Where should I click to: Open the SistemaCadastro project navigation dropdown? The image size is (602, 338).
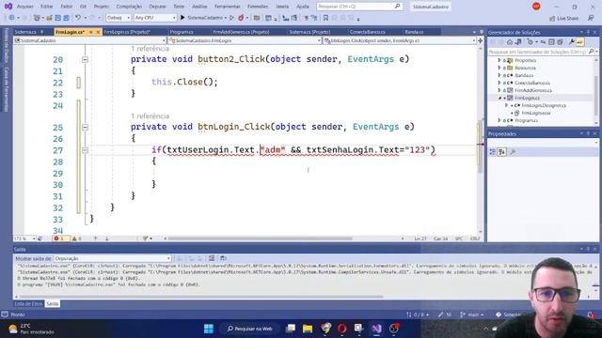90,40
